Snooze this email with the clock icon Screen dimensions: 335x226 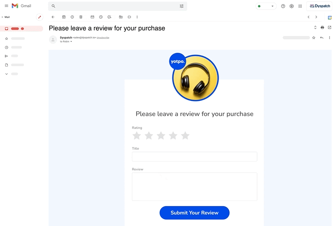[101, 17]
